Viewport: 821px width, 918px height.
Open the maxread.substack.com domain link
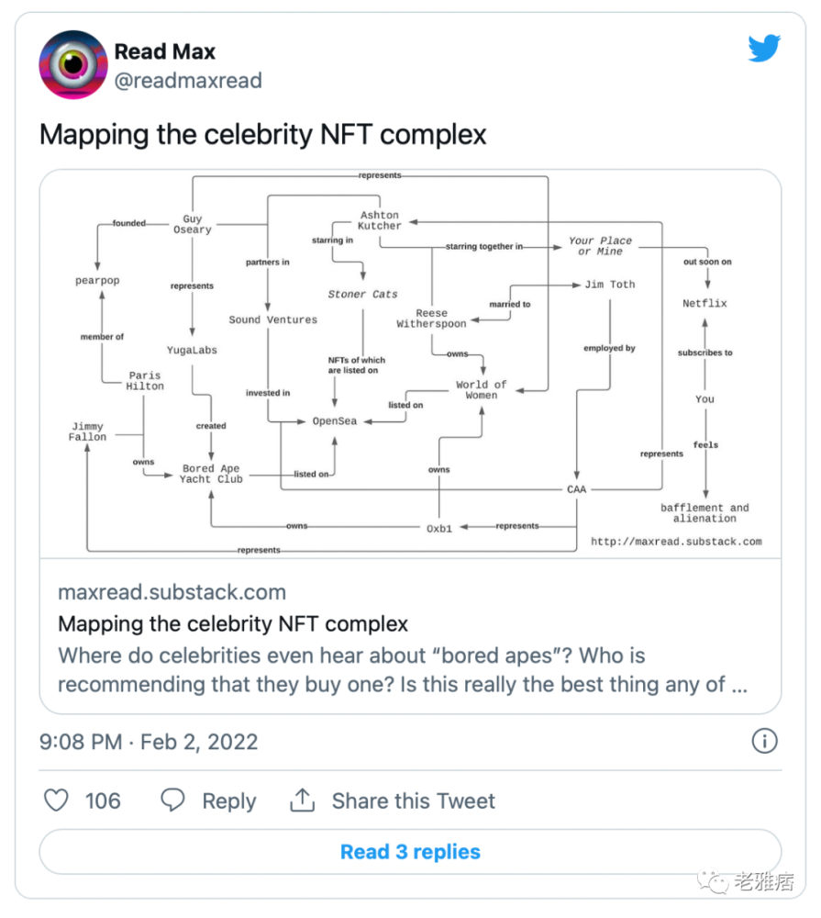coord(172,592)
